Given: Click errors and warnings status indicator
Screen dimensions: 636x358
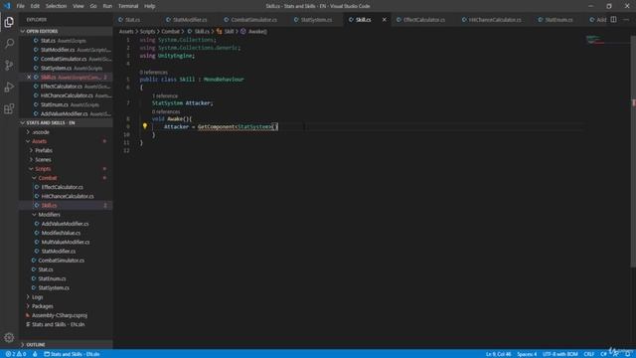Looking at the screenshot, I should tap(16, 354).
